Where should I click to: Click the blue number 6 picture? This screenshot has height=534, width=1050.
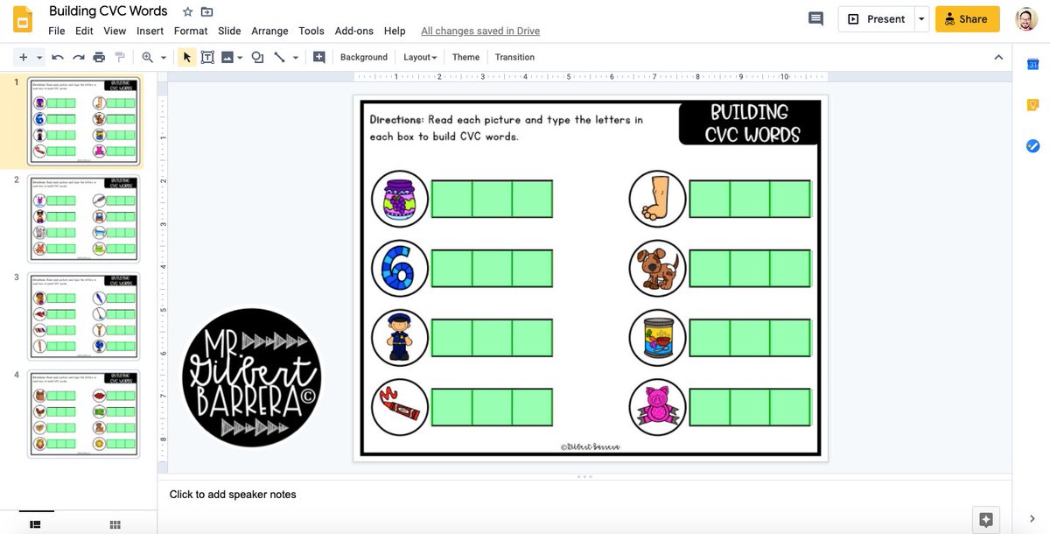pos(400,268)
